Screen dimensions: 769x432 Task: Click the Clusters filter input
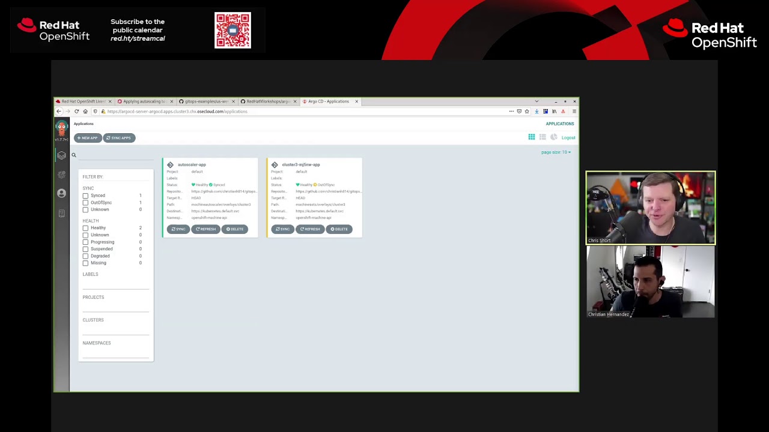point(115,330)
